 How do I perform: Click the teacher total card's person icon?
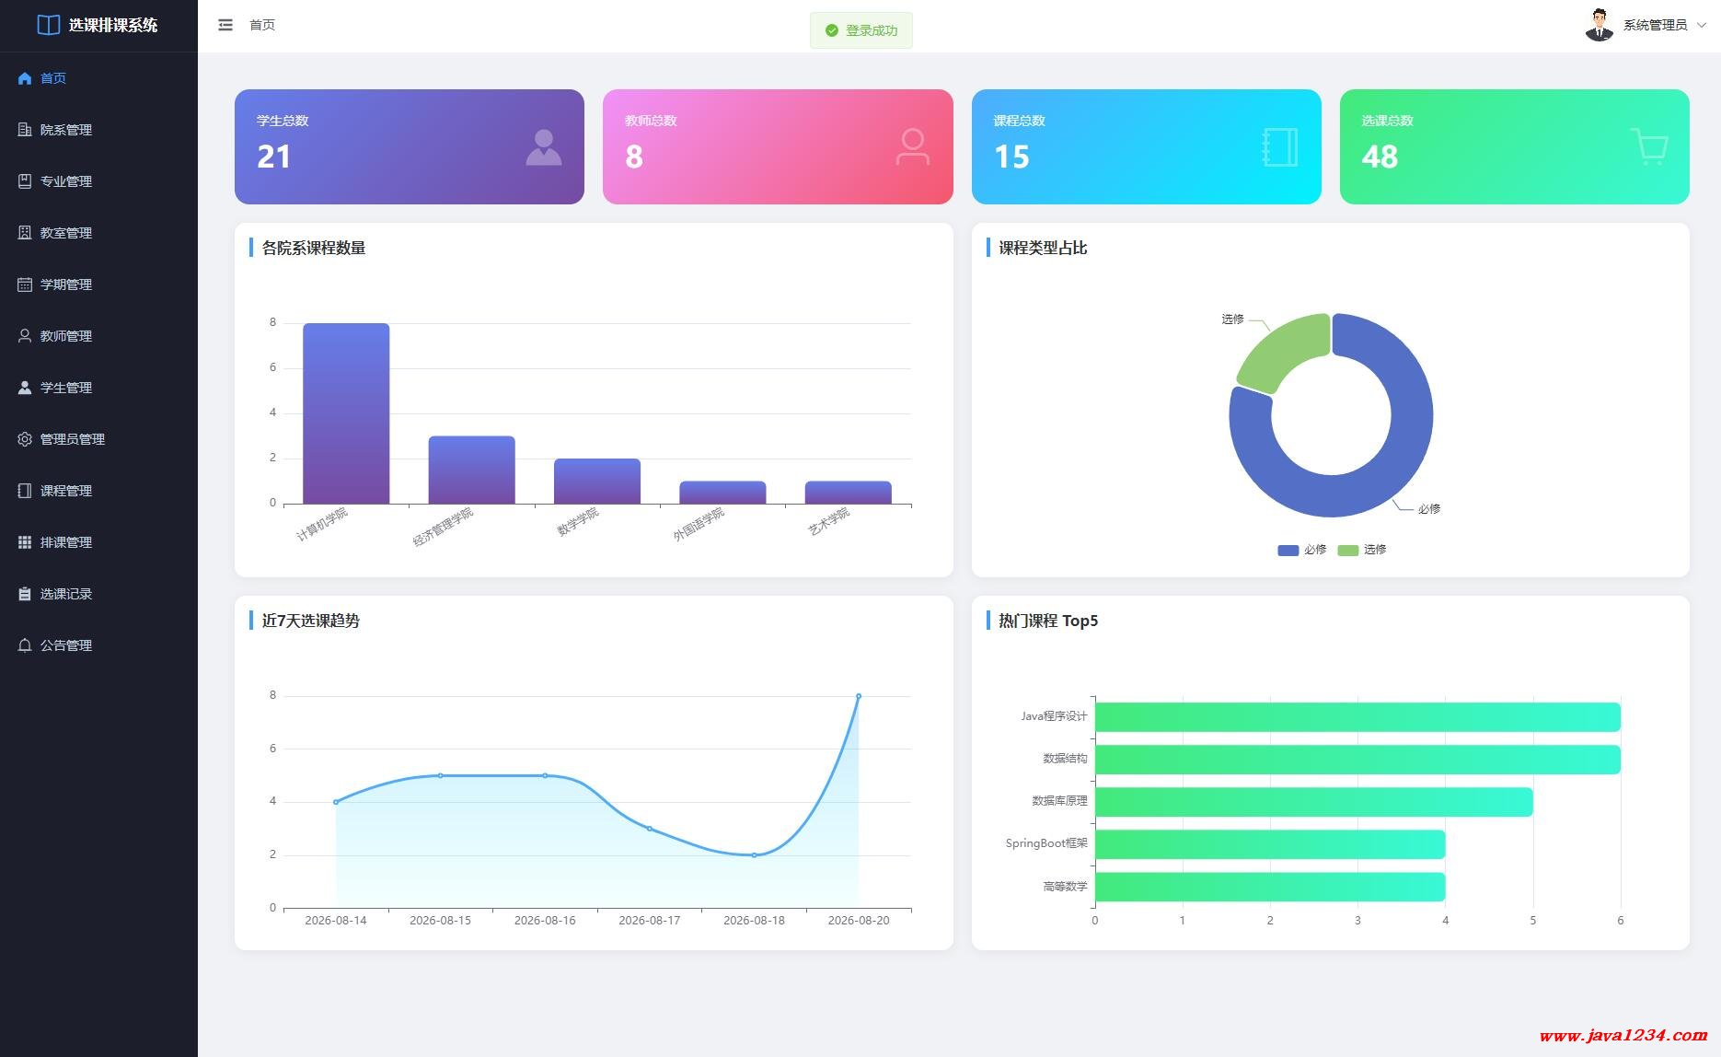(912, 147)
